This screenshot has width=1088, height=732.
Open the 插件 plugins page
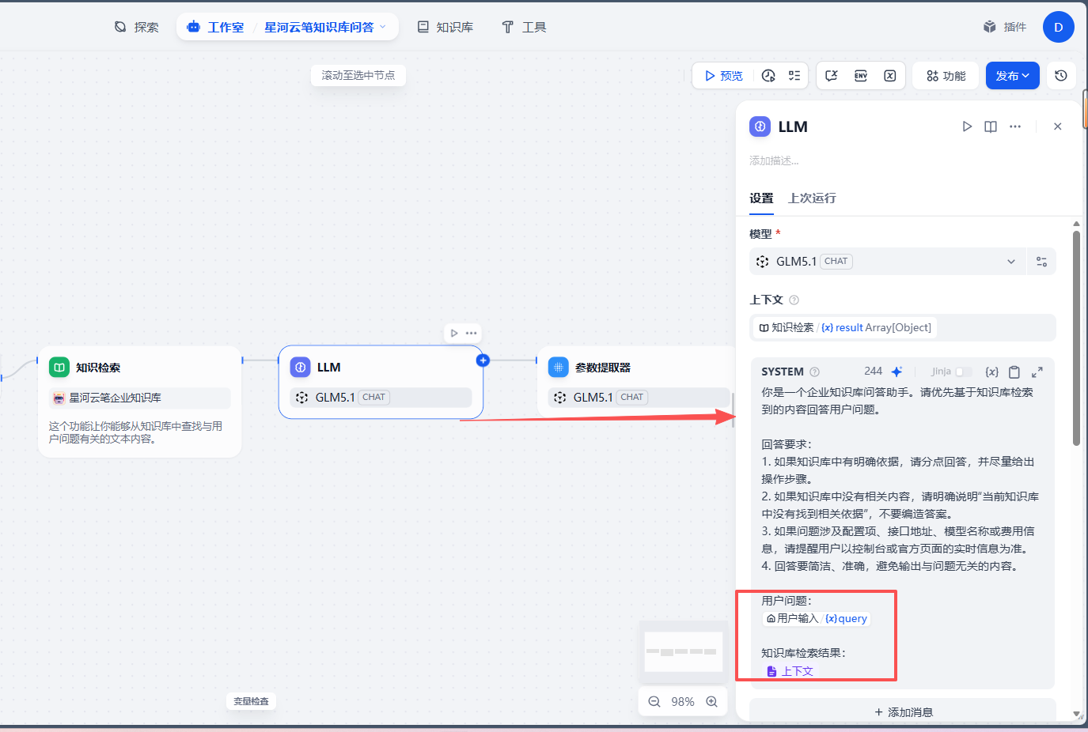coord(1005,27)
